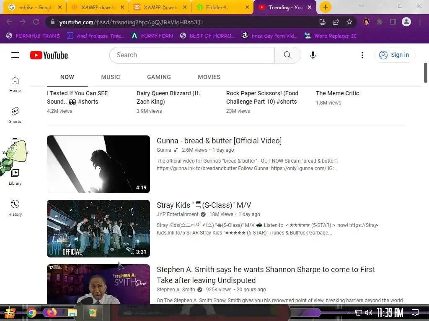Close the Trending YouTube tab

tap(310, 8)
